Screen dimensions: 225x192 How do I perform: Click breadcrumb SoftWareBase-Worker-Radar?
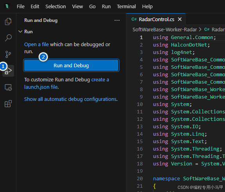165,30
